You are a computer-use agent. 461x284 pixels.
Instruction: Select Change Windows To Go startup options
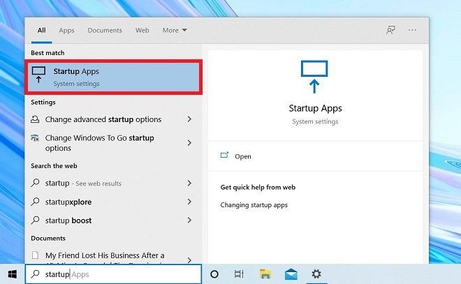pos(113,143)
